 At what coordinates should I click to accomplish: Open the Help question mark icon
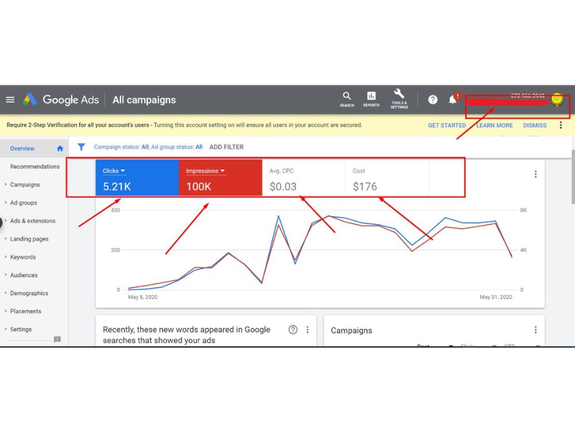click(x=433, y=99)
